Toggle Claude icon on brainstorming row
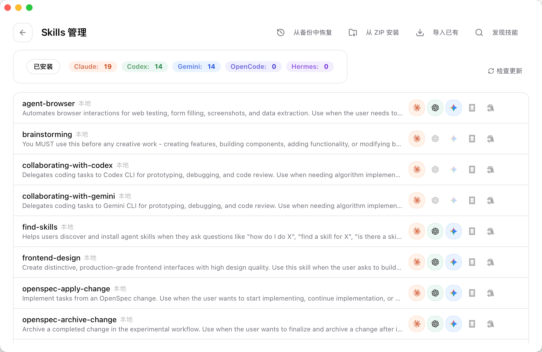This screenshot has height=352, width=542. click(x=417, y=139)
